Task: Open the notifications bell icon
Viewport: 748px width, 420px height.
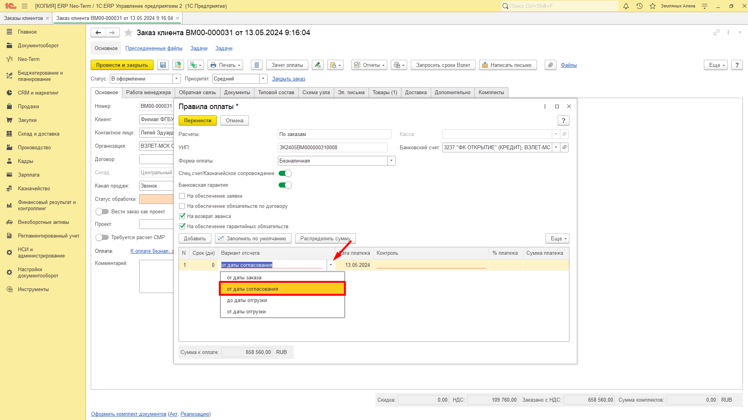Action: point(626,6)
